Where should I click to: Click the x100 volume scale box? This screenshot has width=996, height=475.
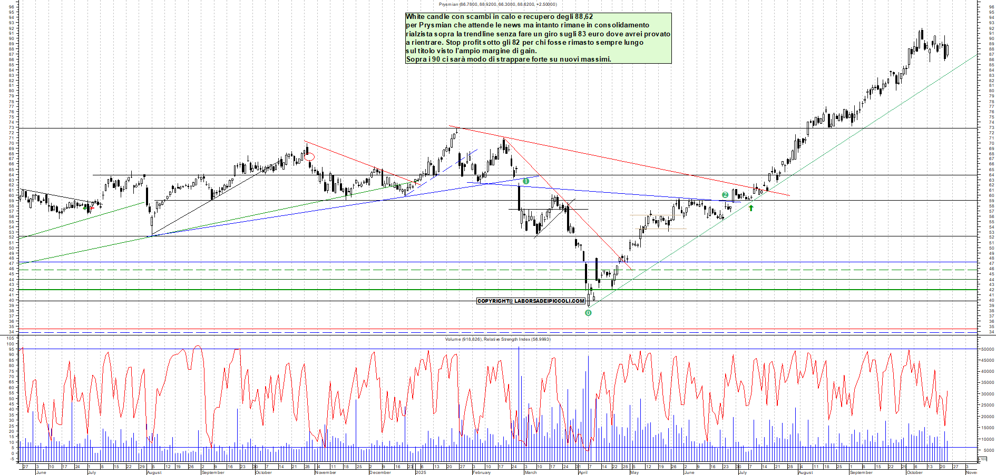click(982, 459)
